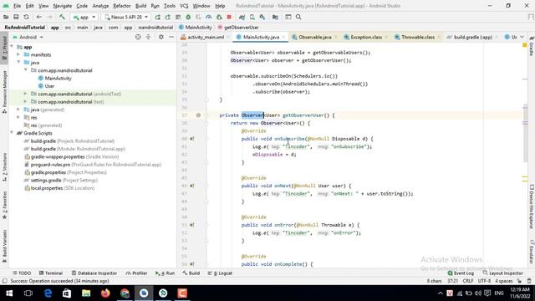The height and width of the screenshot is (301, 535).
Task: Click the Profiler gauge toolbar icon
Action: click(x=208, y=17)
